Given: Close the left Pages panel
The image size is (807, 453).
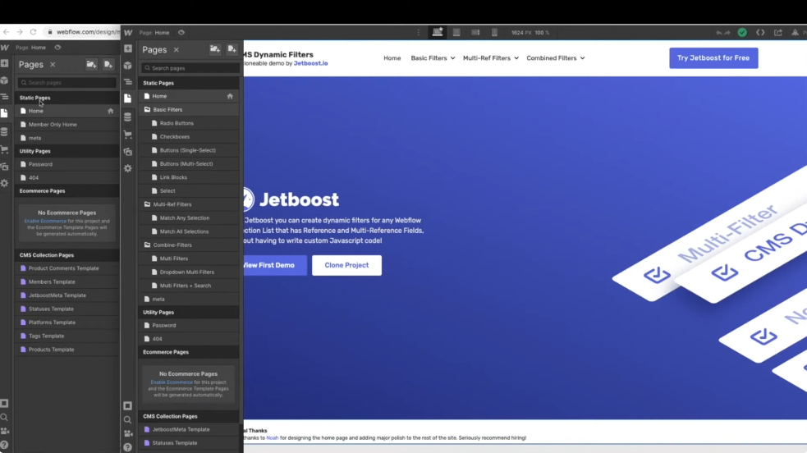Looking at the screenshot, I should pyautogui.click(x=53, y=64).
